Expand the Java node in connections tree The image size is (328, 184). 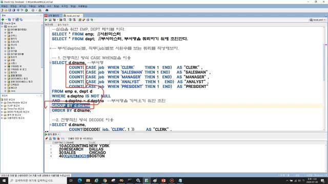tap(5, 91)
